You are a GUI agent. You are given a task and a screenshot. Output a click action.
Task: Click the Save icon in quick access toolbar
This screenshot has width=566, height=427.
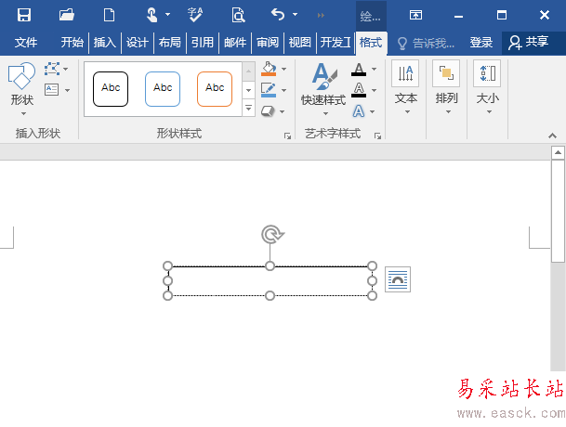pos(24,15)
